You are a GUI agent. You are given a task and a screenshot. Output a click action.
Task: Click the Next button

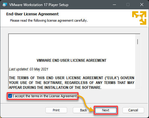106,110
